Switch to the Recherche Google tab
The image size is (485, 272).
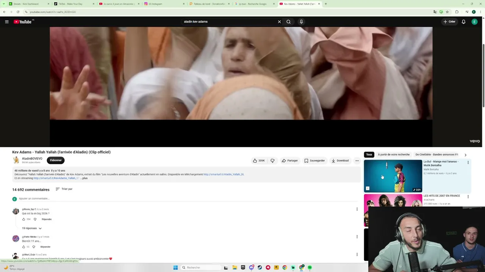(254, 4)
